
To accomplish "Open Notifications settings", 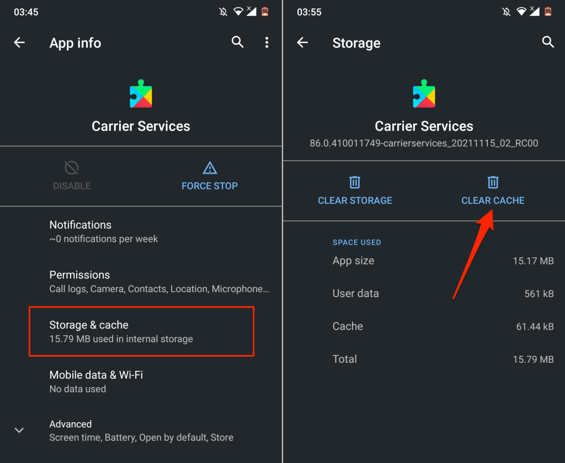I will coord(141,232).
